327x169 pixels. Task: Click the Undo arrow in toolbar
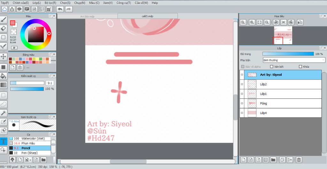pyautogui.click(x=60, y=9)
